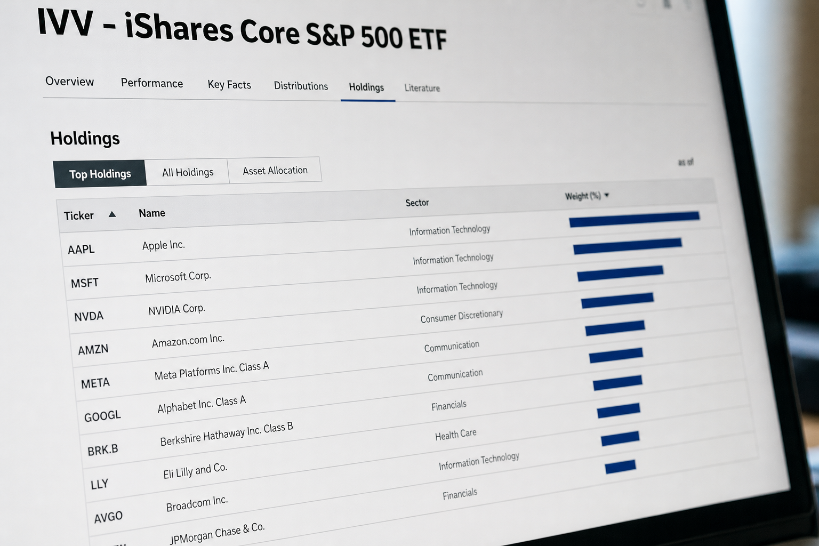Click the AVGO ticker
Image resolution: width=819 pixels, height=546 pixels.
[x=108, y=517]
